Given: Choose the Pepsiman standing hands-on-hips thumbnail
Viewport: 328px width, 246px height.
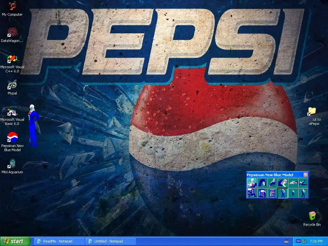Looking at the screenshot, I should click(x=283, y=193).
